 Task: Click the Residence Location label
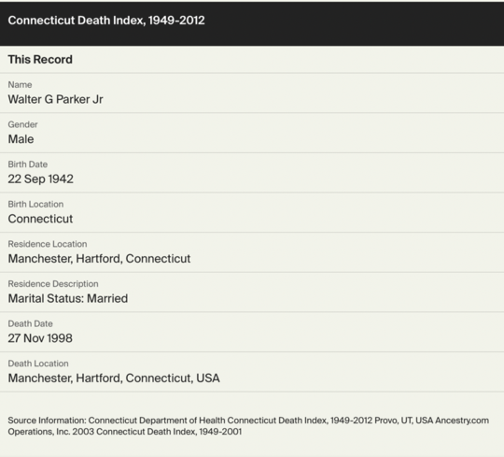pos(48,244)
